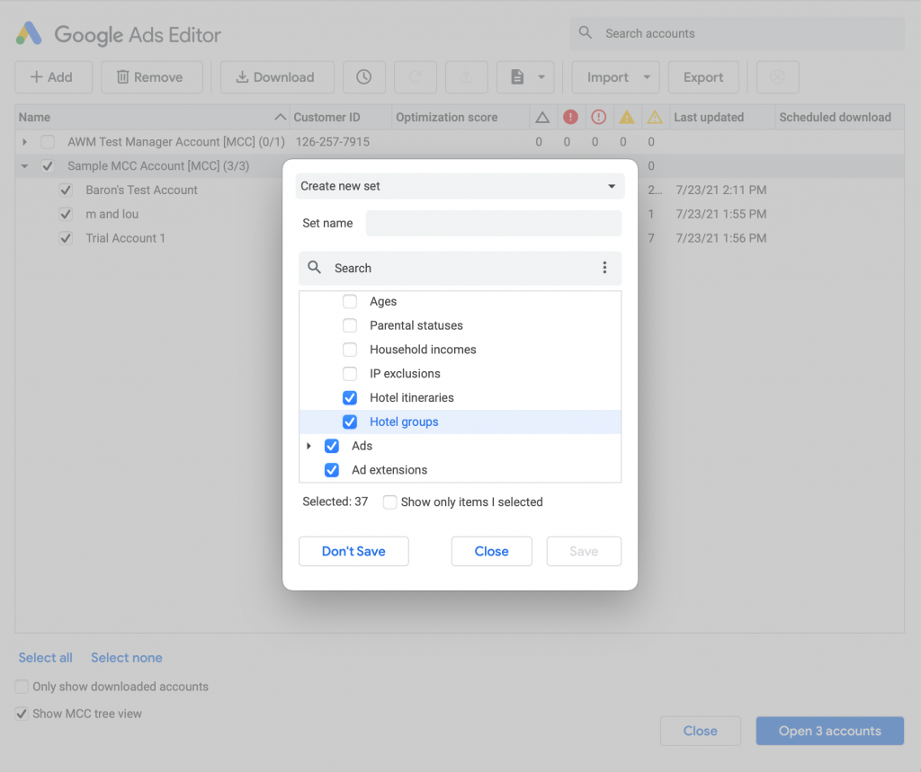The image size is (921, 772).
Task: Click the outlined red error column icon
Action: [598, 117]
